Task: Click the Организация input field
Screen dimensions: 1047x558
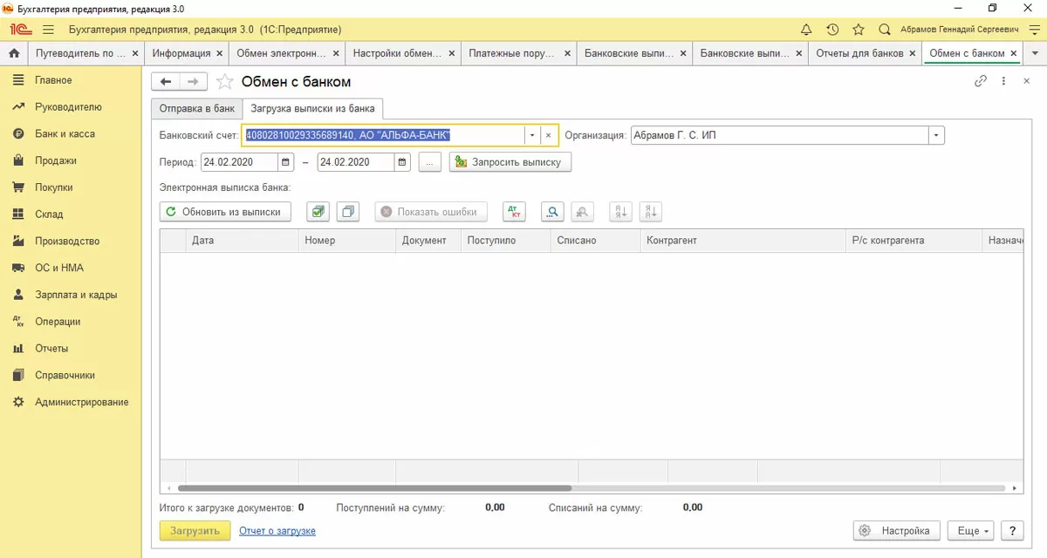Action: (779, 136)
